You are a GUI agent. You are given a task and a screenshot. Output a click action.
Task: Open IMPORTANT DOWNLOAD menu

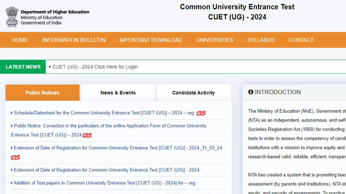pyautogui.click(x=151, y=40)
